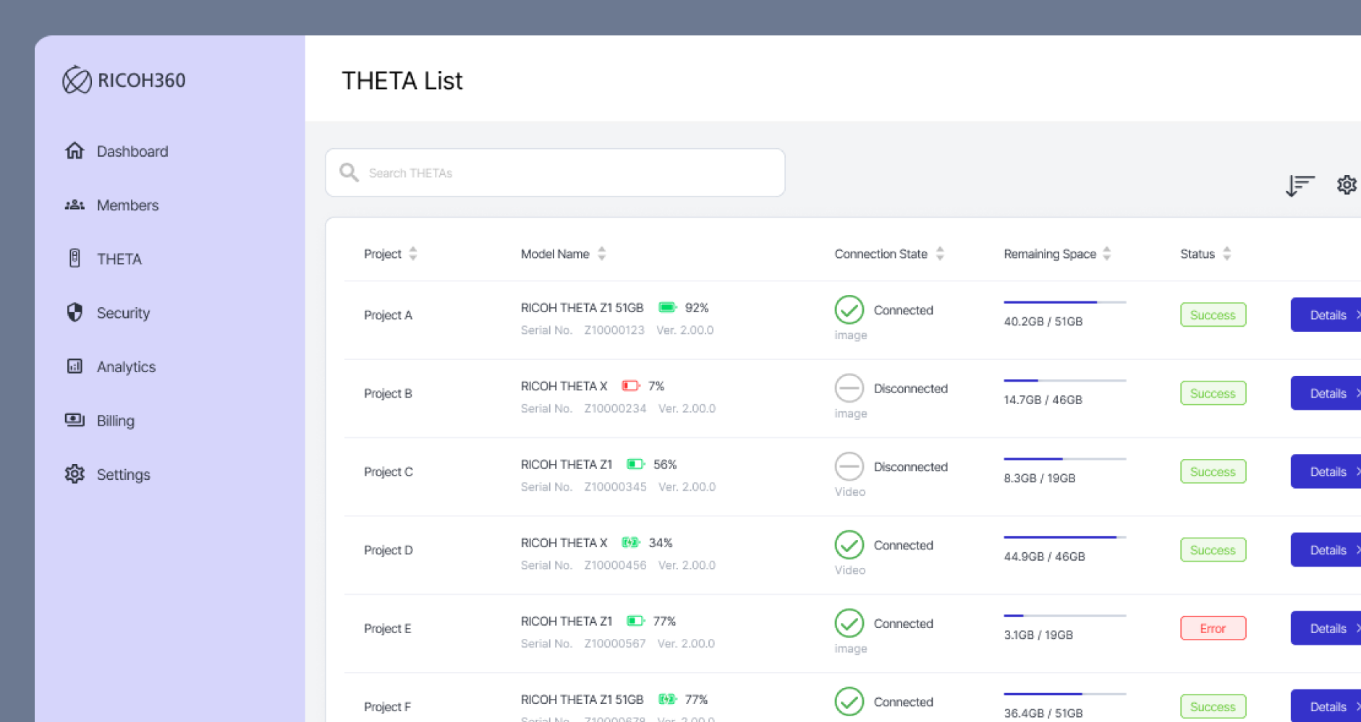Screen dimensions: 1361x722
Task: Sort by Connection State arrows
Action: pos(940,254)
